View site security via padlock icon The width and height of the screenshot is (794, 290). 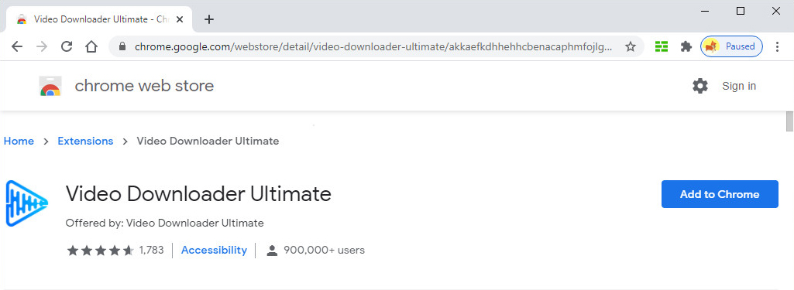(122, 47)
